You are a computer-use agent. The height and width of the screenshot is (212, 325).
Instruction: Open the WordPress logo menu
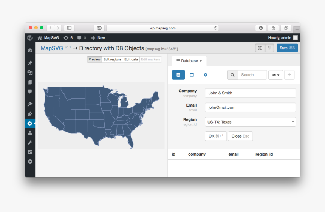pos(30,38)
